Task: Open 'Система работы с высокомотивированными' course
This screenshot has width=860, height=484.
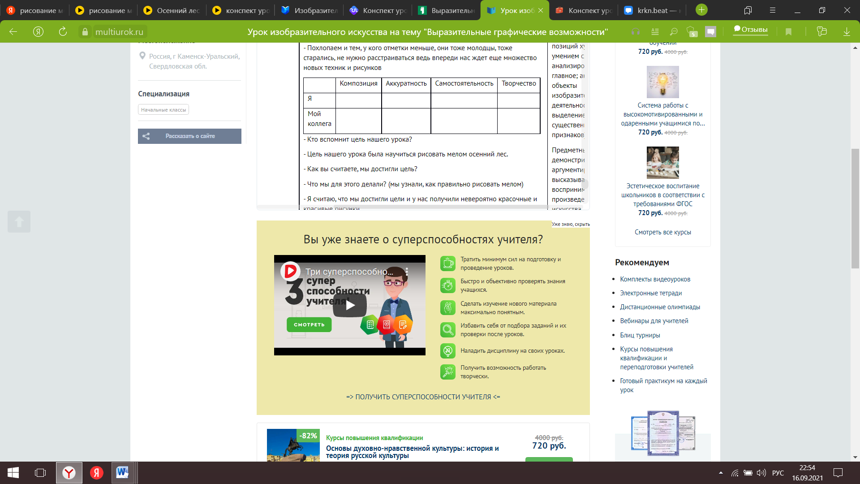Action: click(663, 114)
